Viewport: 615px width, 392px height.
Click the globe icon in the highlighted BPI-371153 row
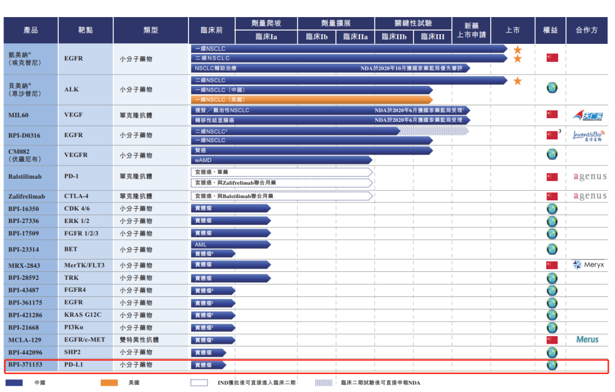pos(552,365)
